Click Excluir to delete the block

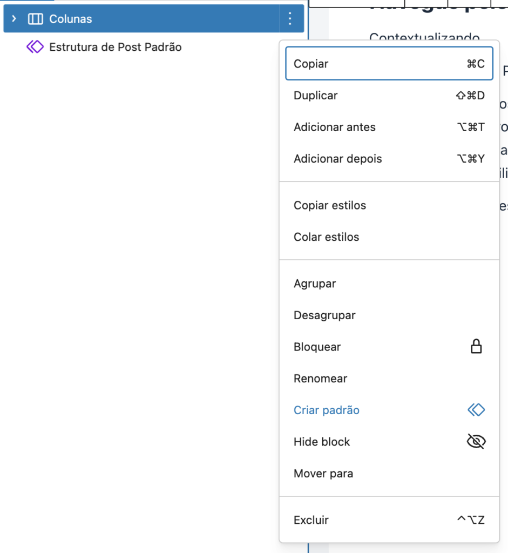(x=389, y=520)
